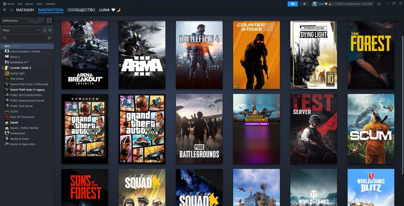Image resolution: width=404 pixels, height=206 pixels.
Task: Click the World of Tanks sidebar icon
Action: 7,139
